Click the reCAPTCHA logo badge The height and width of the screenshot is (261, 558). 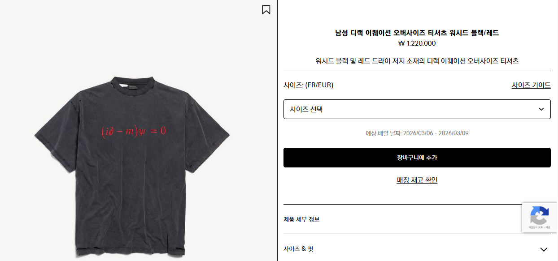coord(540,215)
